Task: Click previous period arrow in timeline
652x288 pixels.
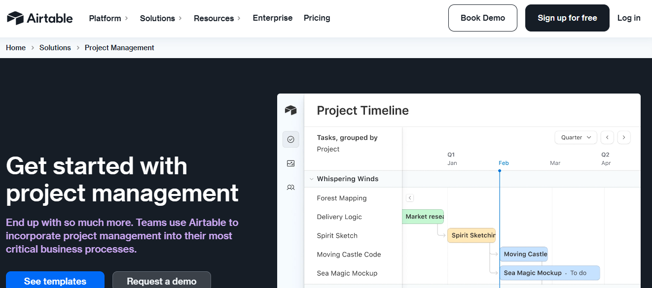Action: click(607, 137)
